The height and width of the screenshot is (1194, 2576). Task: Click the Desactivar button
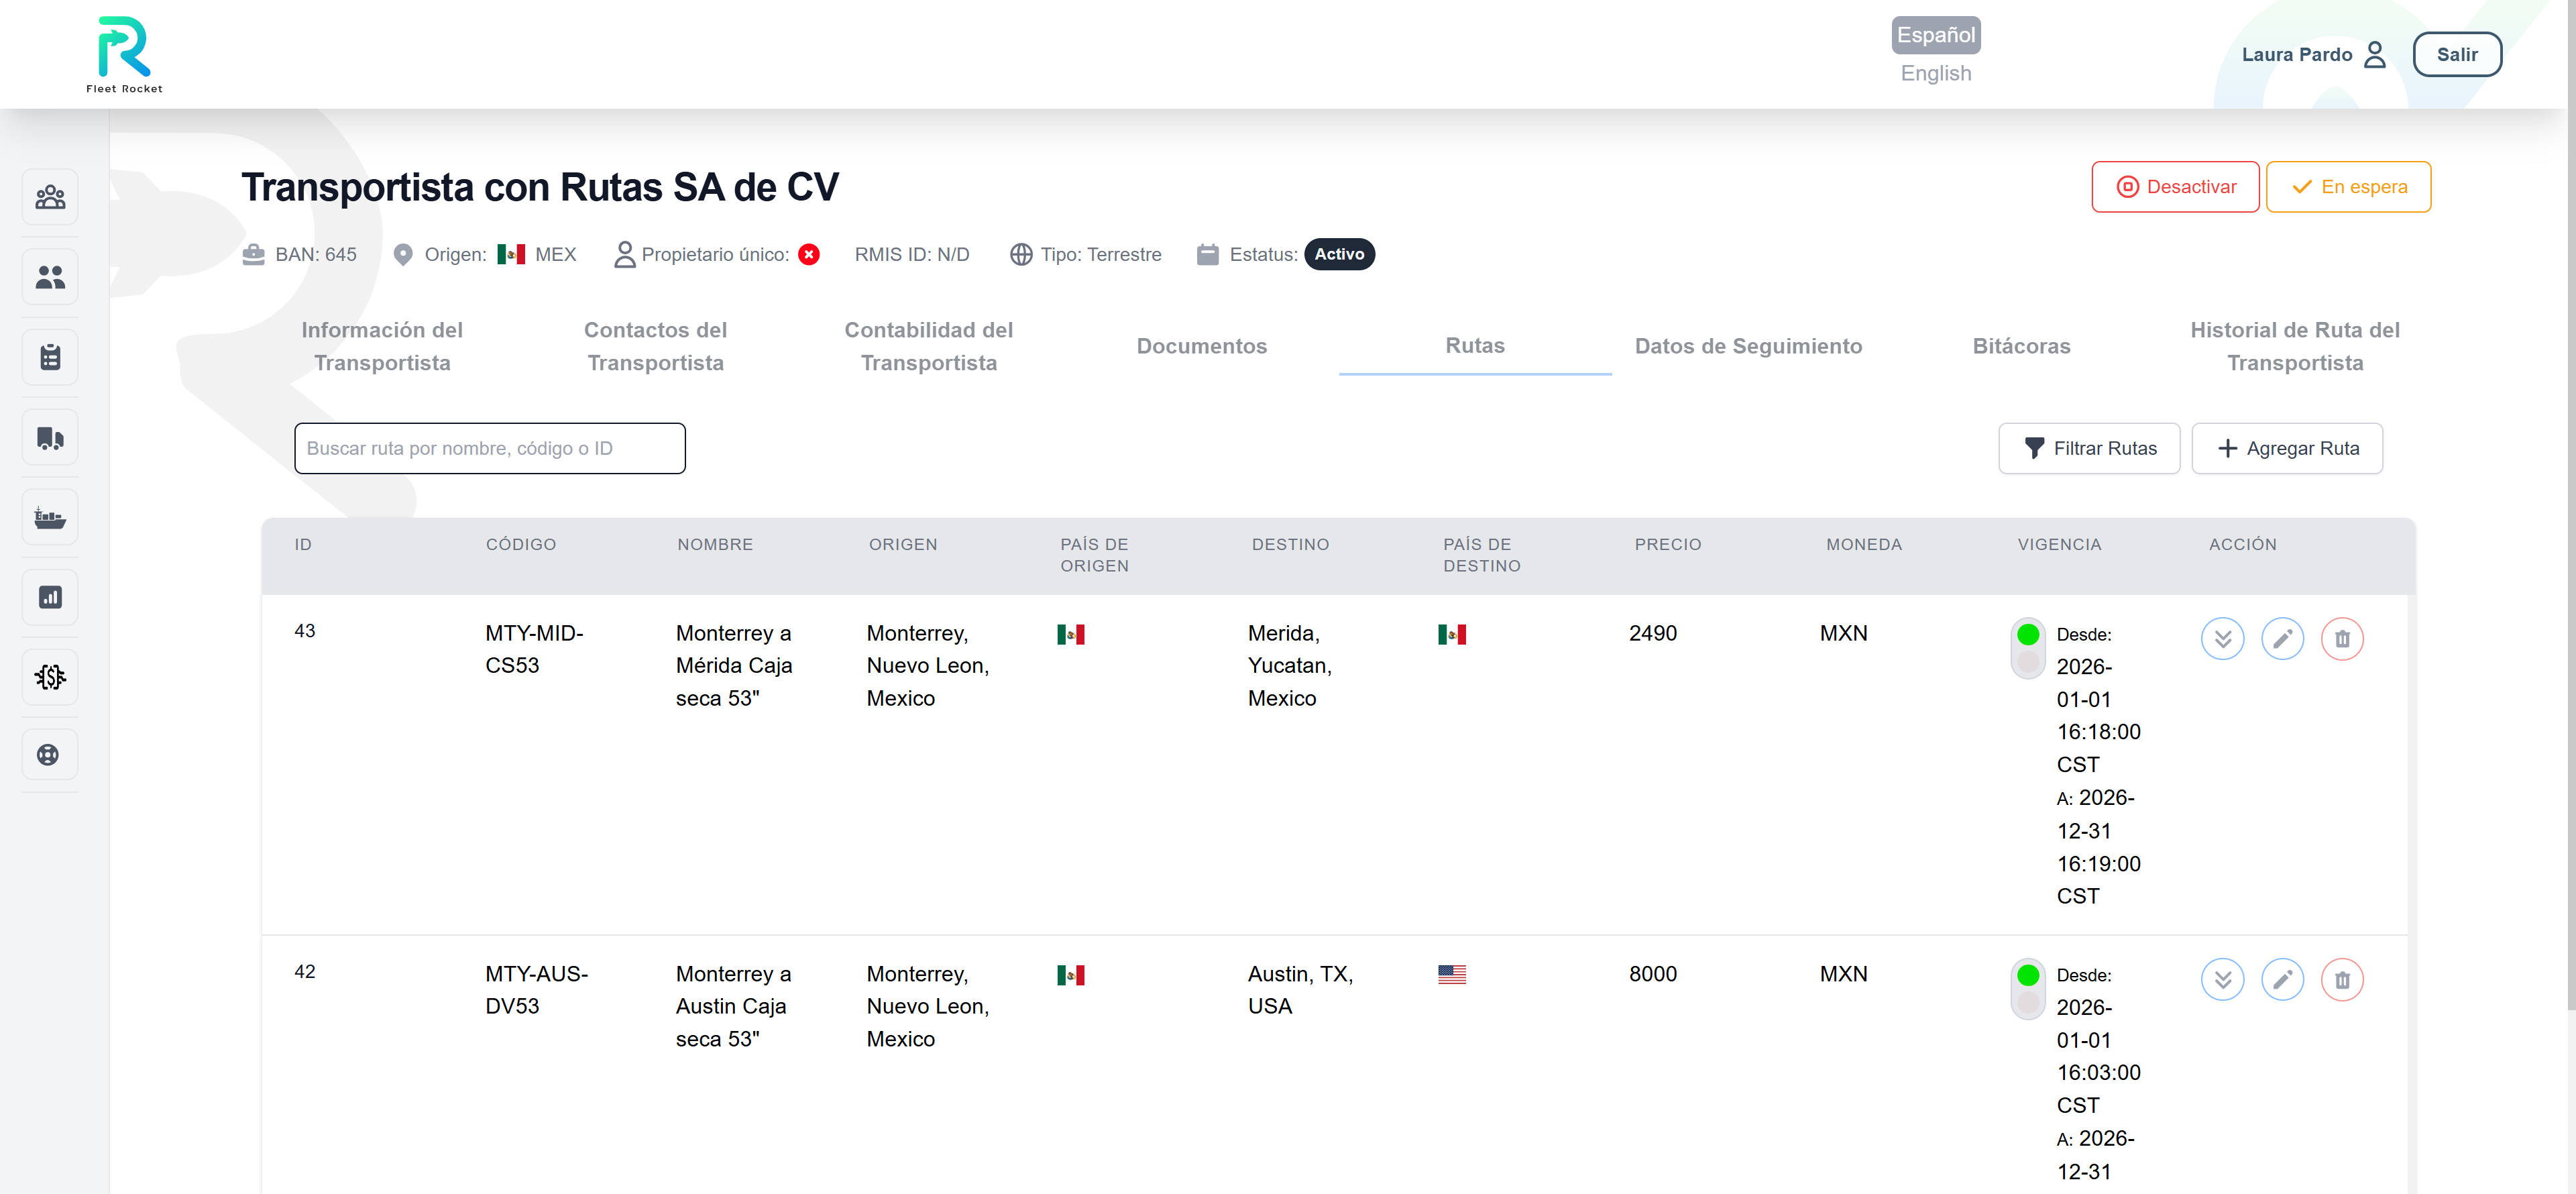pos(2175,187)
